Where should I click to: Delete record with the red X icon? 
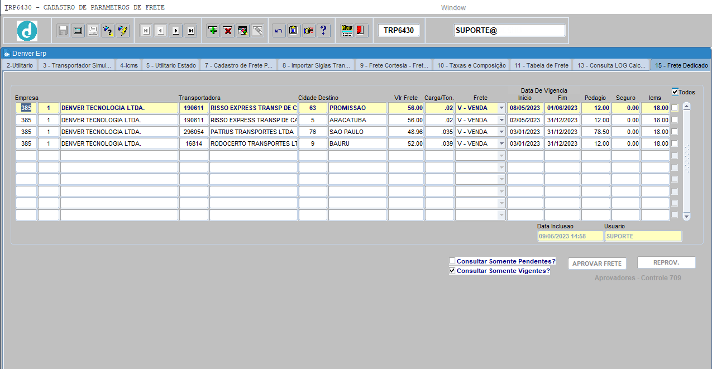pyautogui.click(x=228, y=31)
